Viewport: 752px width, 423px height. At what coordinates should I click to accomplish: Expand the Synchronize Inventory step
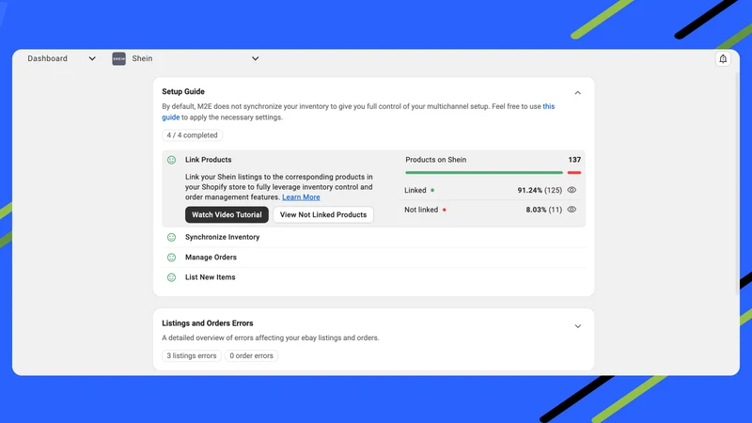(373, 237)
